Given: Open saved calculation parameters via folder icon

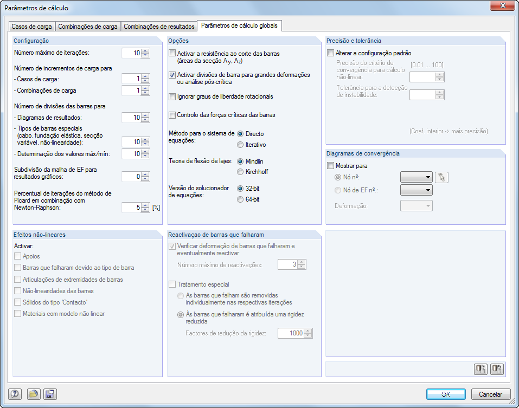Looking at the screenshot, I should pos(34,394).
